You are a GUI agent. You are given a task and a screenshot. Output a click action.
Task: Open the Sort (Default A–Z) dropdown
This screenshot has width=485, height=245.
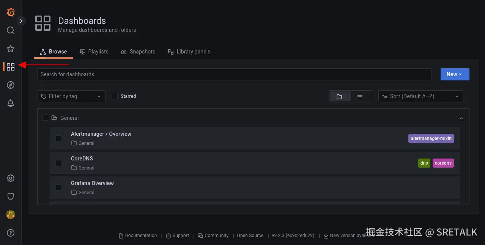(421, 96)
